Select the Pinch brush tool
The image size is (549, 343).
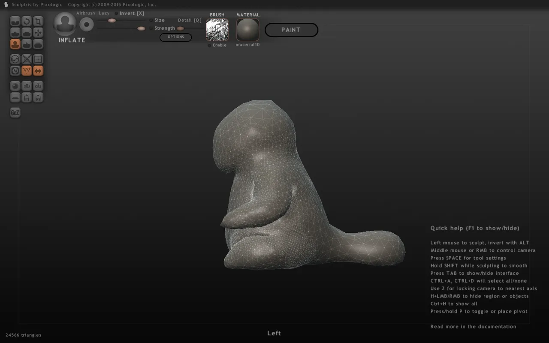pos(27,44)
